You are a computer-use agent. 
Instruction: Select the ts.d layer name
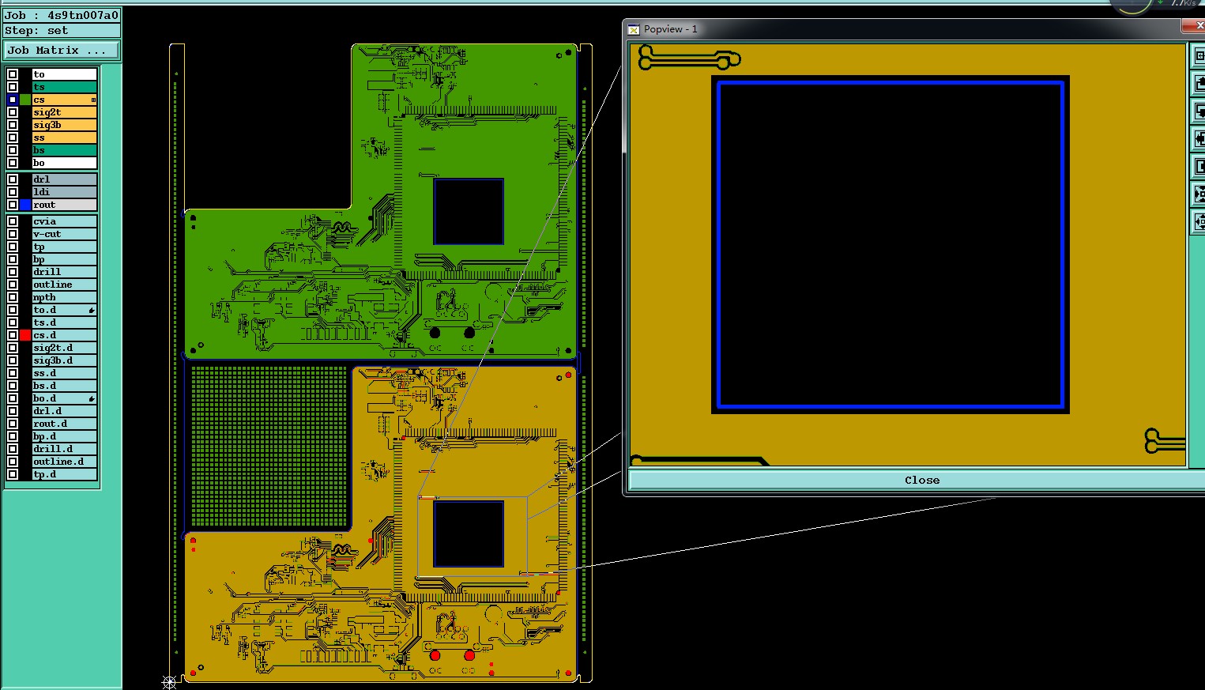64,322
